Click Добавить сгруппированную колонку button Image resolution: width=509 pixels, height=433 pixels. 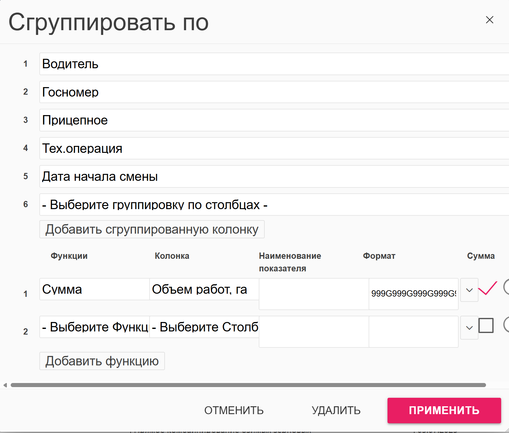[152, 230]
